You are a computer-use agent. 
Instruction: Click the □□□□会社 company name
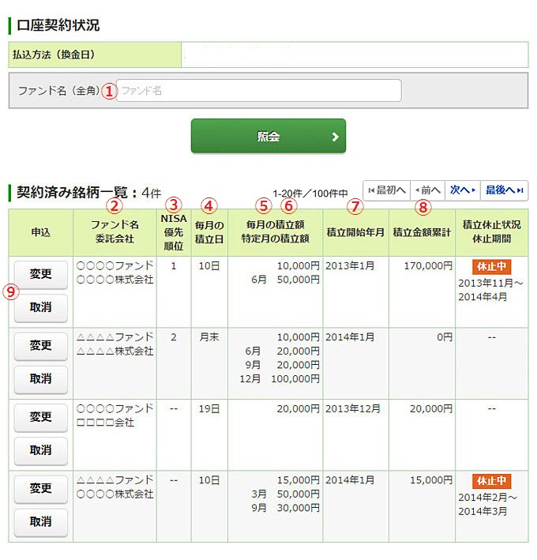pos(105,423)
